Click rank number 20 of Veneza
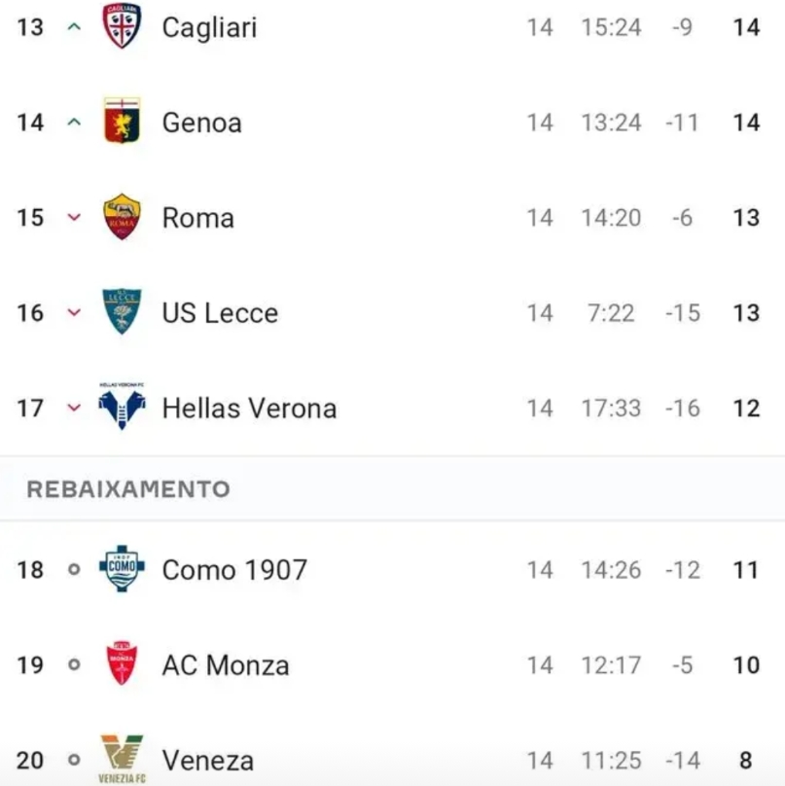Image resolution: width=785 pixels, height=786 pixels. click(x=30, y=761)
